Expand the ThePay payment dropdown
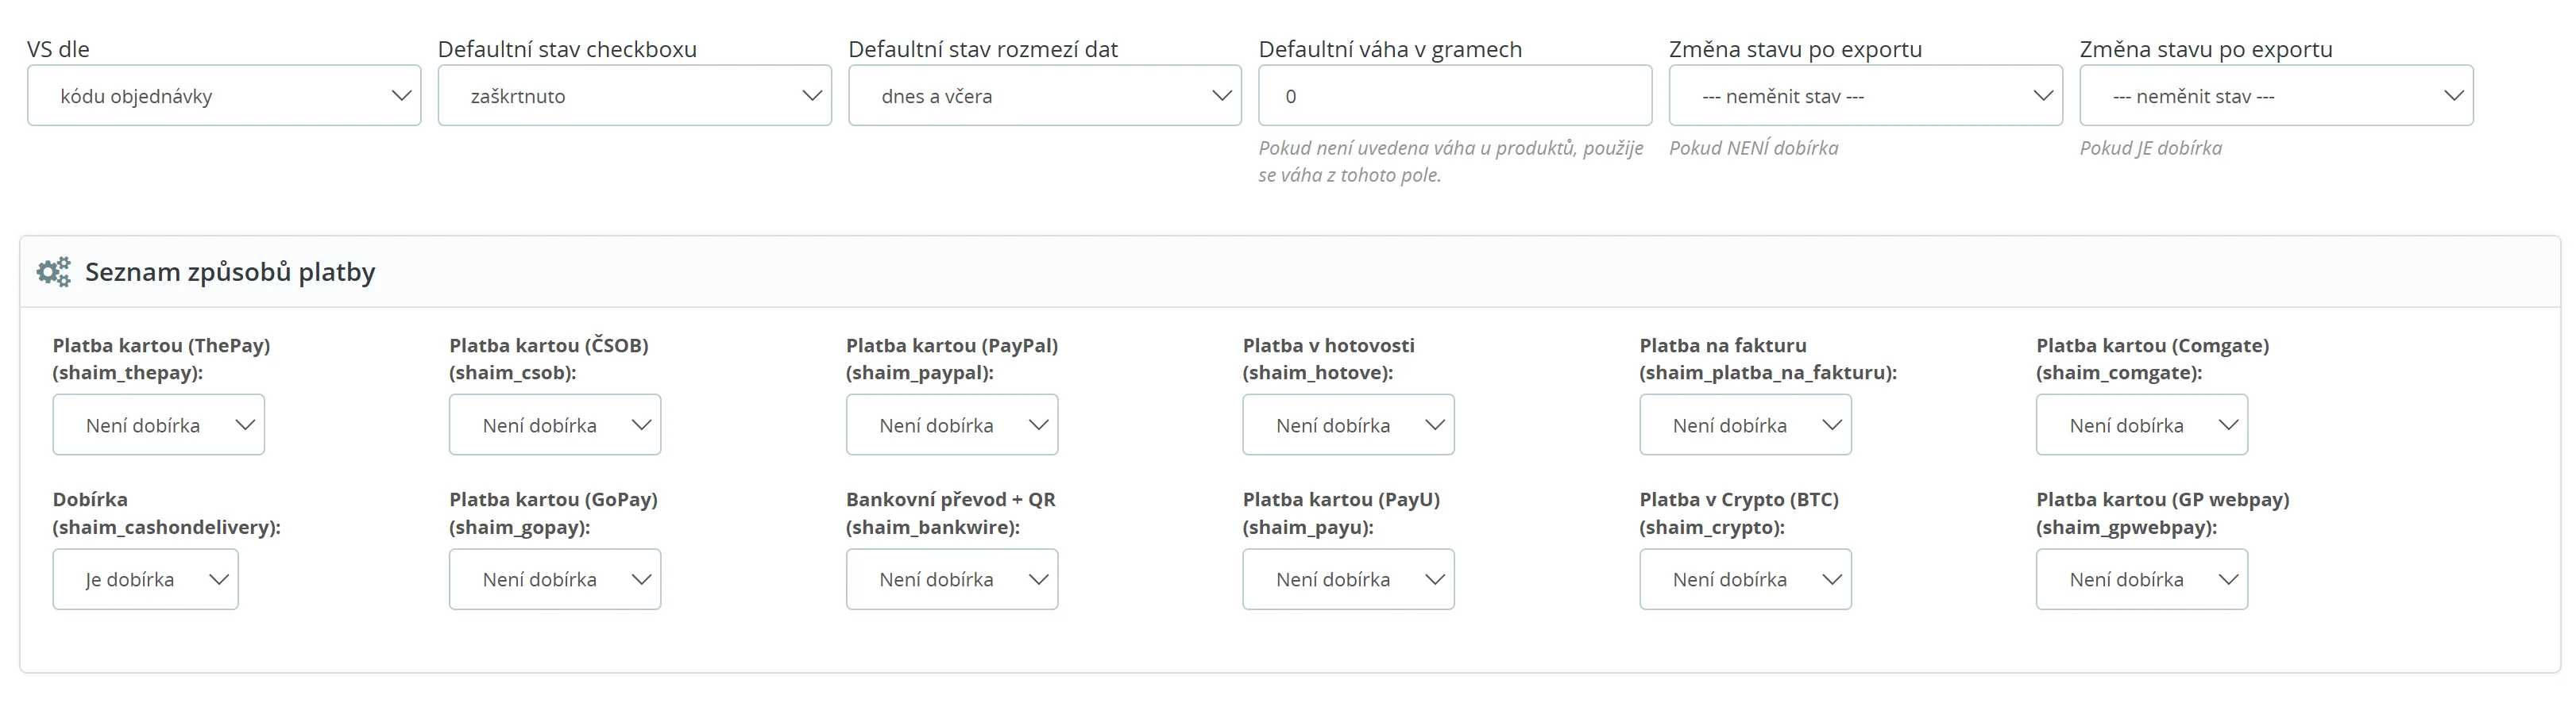Viewport: 2576px width, 703px height. (158, 424)
